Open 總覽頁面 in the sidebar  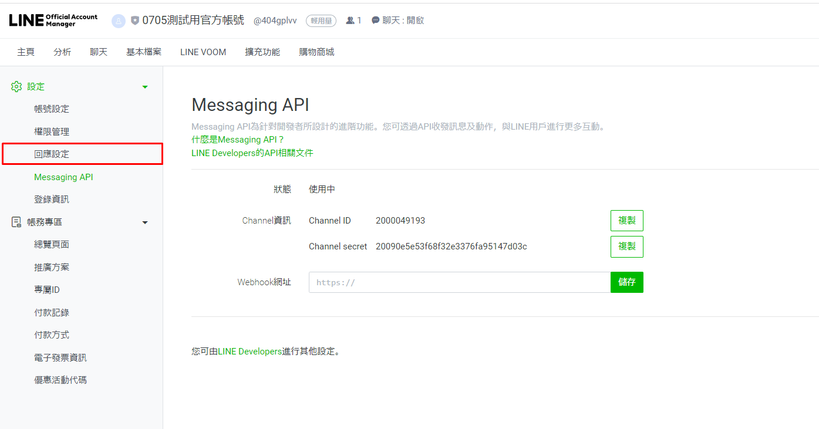(x=52, y=245)
